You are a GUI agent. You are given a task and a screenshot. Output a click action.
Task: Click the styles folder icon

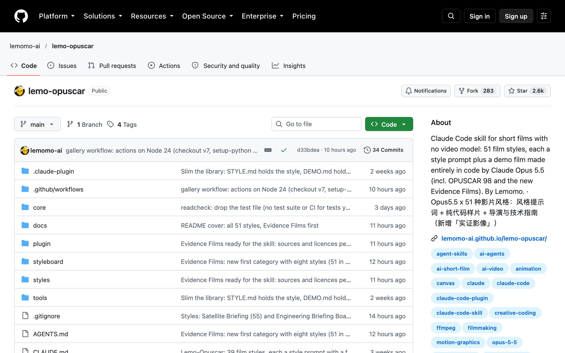25,279
